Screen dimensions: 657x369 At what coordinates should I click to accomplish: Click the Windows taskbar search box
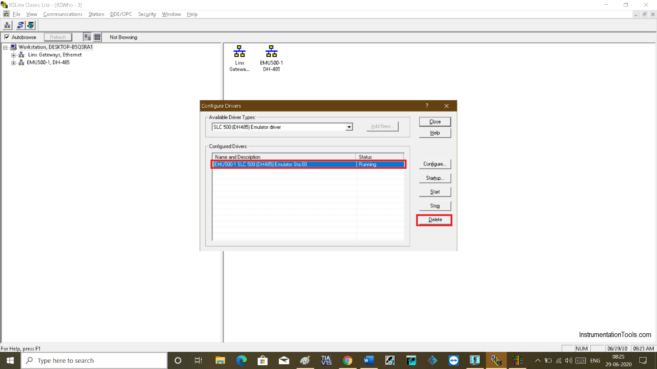(94, 360)
